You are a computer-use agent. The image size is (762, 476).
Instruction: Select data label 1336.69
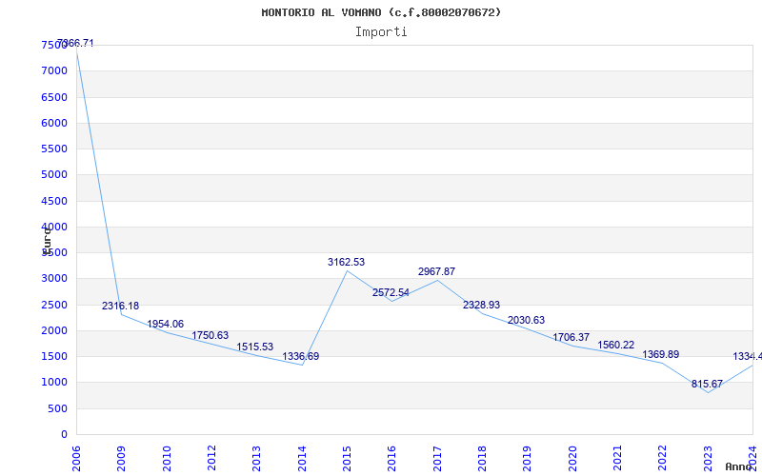[301, 356]
